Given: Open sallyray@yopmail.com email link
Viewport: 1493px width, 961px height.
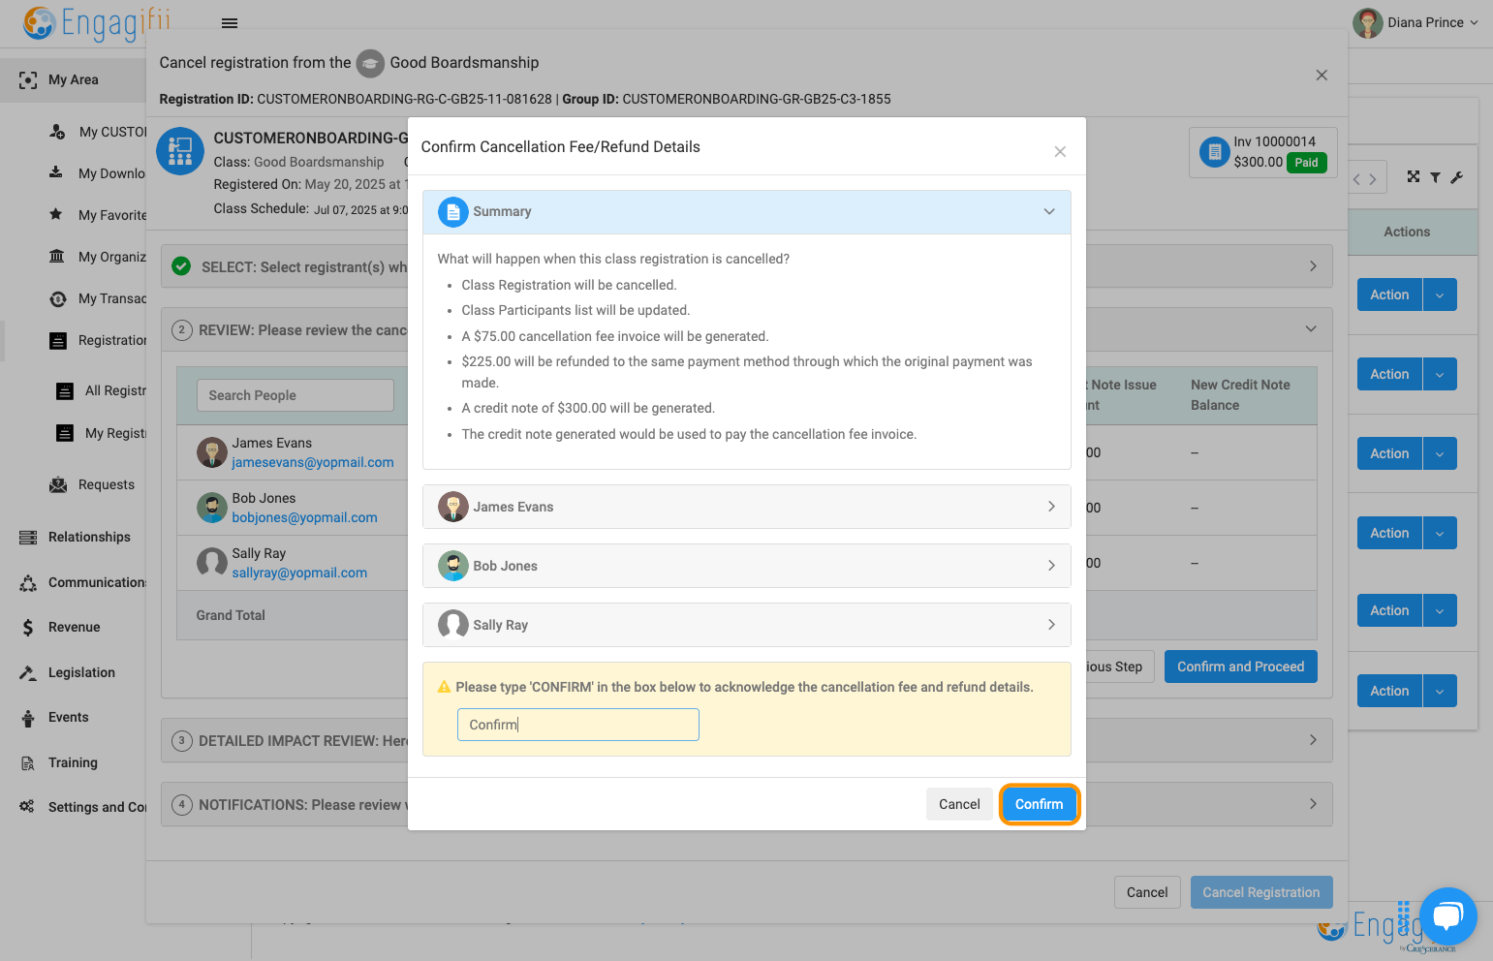Looking at the screenshot, I should pyautogui.click(x=299, y=573).
